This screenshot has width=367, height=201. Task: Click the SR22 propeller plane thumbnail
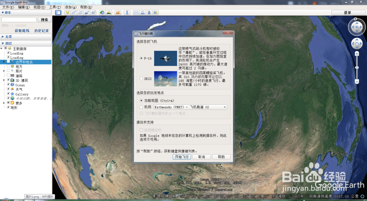coord(166,79)
